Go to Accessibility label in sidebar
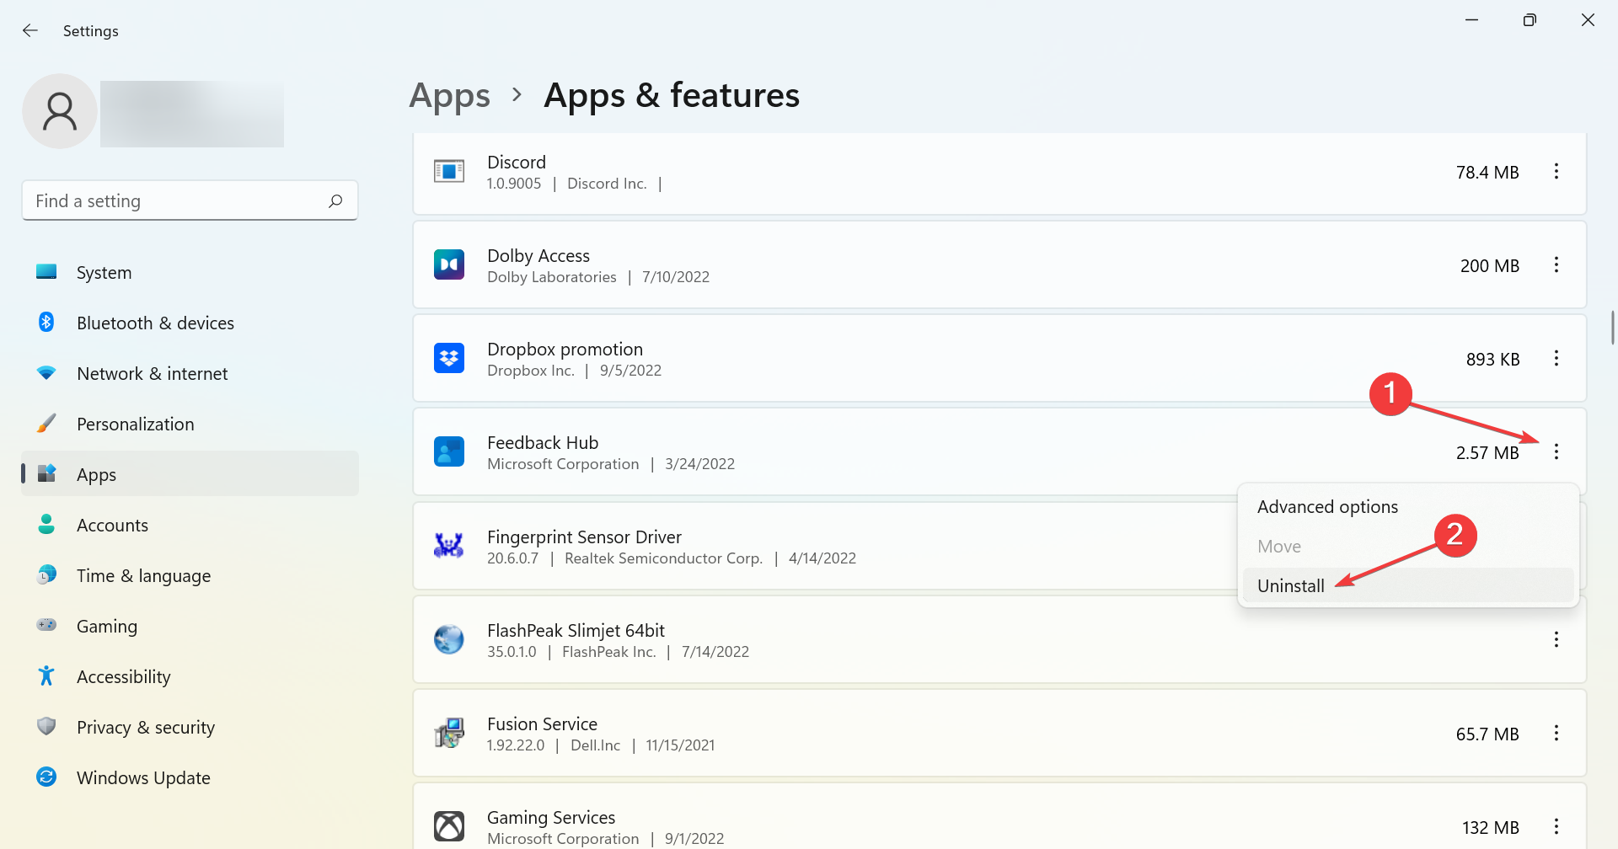Screen dimensions: 1618x849 pyautogui.click(x=124, y=677)
